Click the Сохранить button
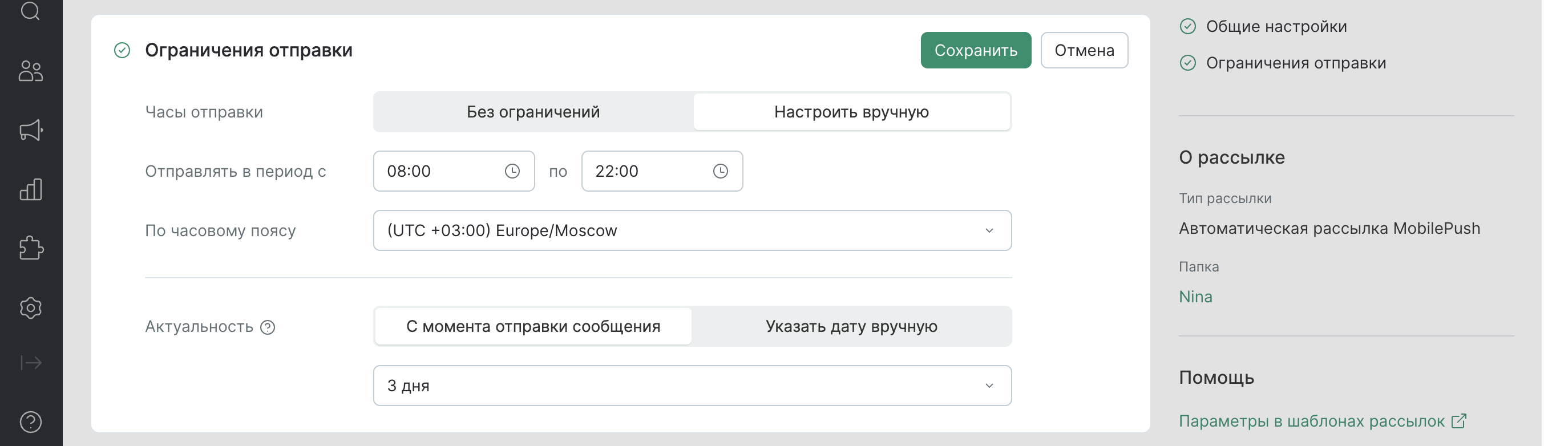This screenshot has height=446, width=1544. (976, 50)
